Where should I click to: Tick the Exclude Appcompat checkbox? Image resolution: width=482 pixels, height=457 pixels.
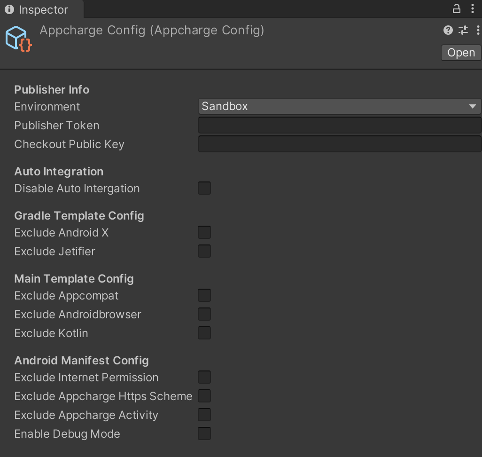point(204,295)
